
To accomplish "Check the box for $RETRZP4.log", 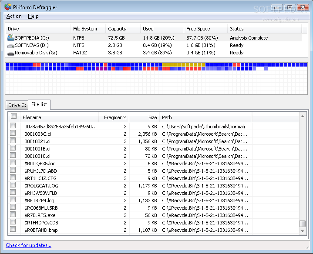I will pyautogui.click(x=13, y=199).
